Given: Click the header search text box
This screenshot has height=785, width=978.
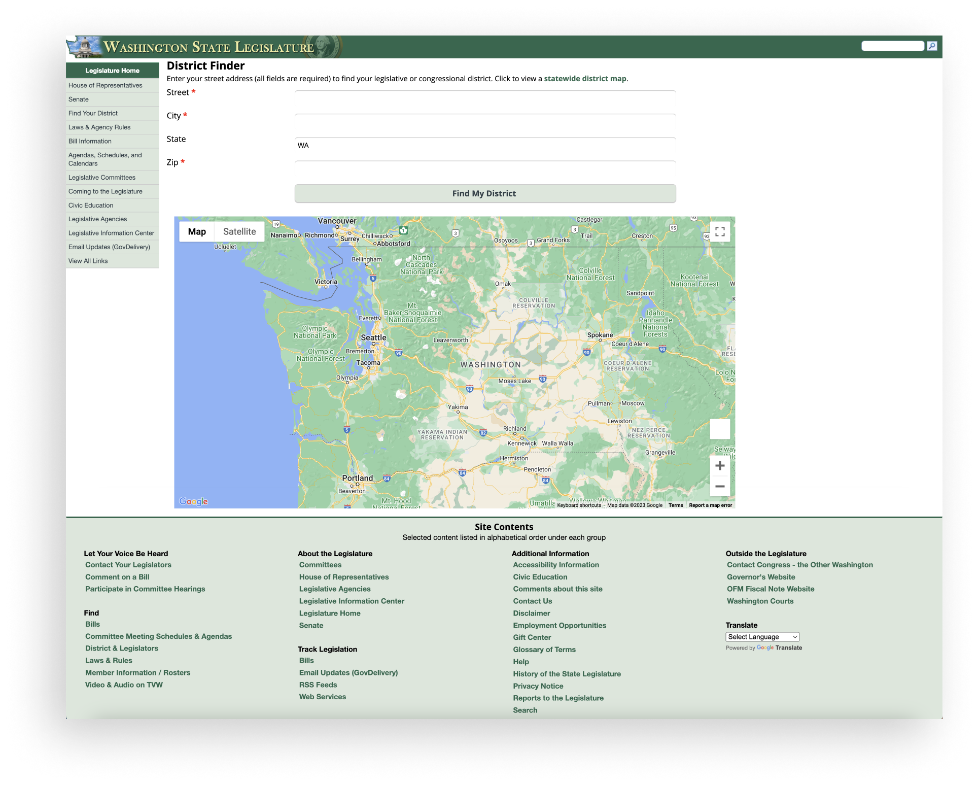Looking at the screenshot, I should [892, 46].
